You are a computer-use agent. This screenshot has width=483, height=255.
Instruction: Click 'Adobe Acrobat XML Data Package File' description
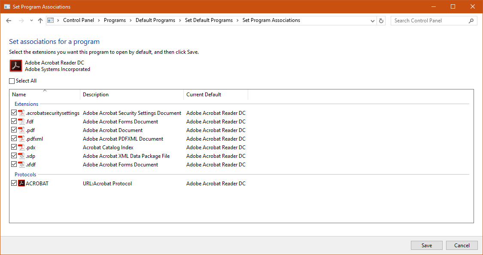[126, 156]
